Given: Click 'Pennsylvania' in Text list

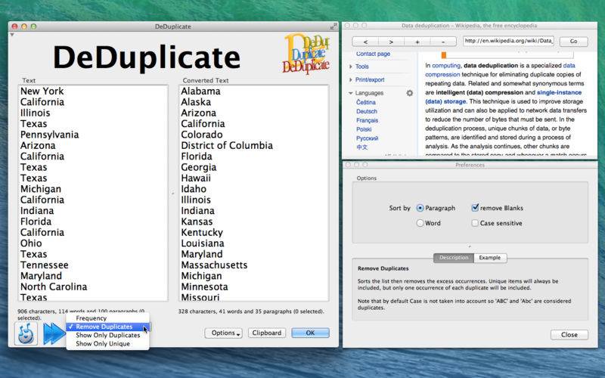Looking at the screenshot, I should 49,135.
